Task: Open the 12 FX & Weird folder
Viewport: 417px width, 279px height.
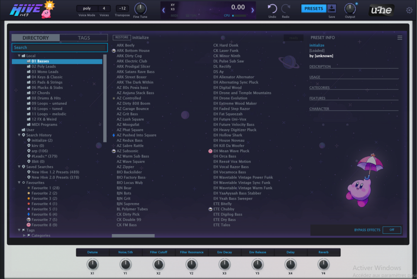Action: (x=44, y=119)
